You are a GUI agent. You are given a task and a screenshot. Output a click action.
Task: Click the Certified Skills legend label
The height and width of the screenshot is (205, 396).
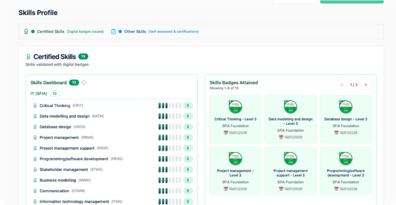tap(51, 31)
